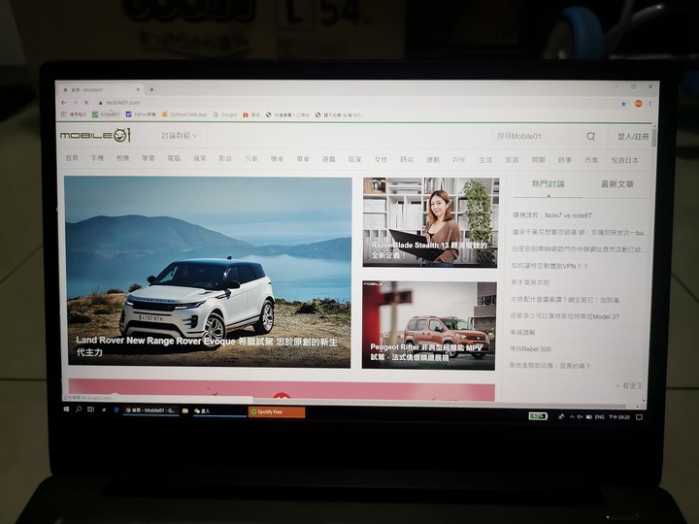The image size is (699, 524).
Task: Open the Mobile01 bookmark
Action: pyautogui.click(x=106, y=115)
